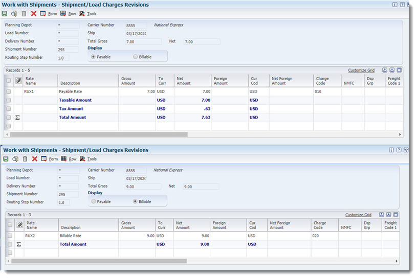Click upper grid page-down arrow icon
Image resolution: width=417 pixels, height=278 pixels.
coord(392,70)
